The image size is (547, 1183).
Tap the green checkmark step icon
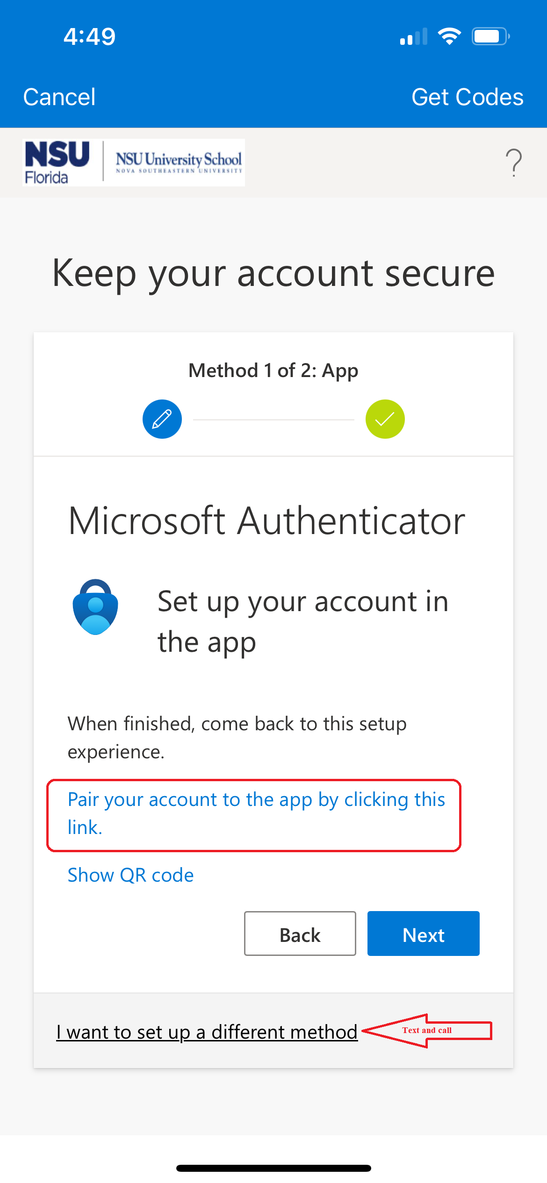tap(385, 419)
